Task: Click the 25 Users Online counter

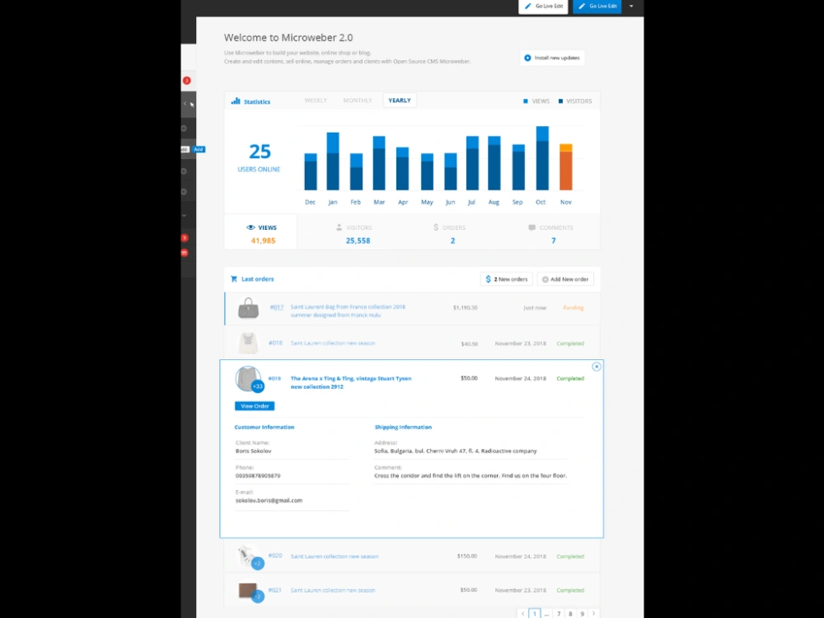Action: (259, 157)
